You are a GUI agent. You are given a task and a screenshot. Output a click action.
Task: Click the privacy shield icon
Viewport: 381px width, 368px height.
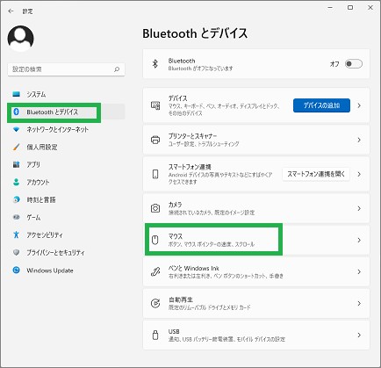coord(17,252)
